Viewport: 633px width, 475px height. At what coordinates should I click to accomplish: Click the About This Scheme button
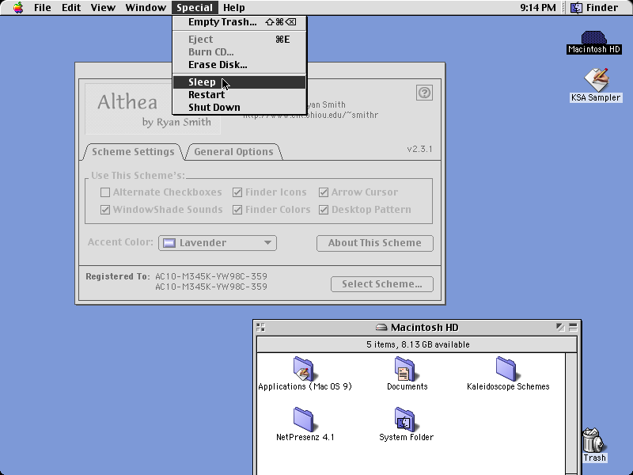click(375, 243)
